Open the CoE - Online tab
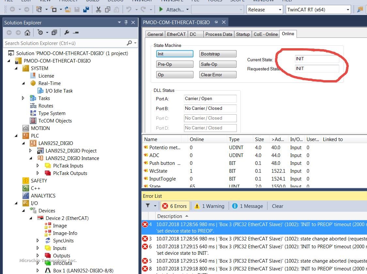Screen dimensions: 367x274 pyautogui.click(x=266, y=34)
